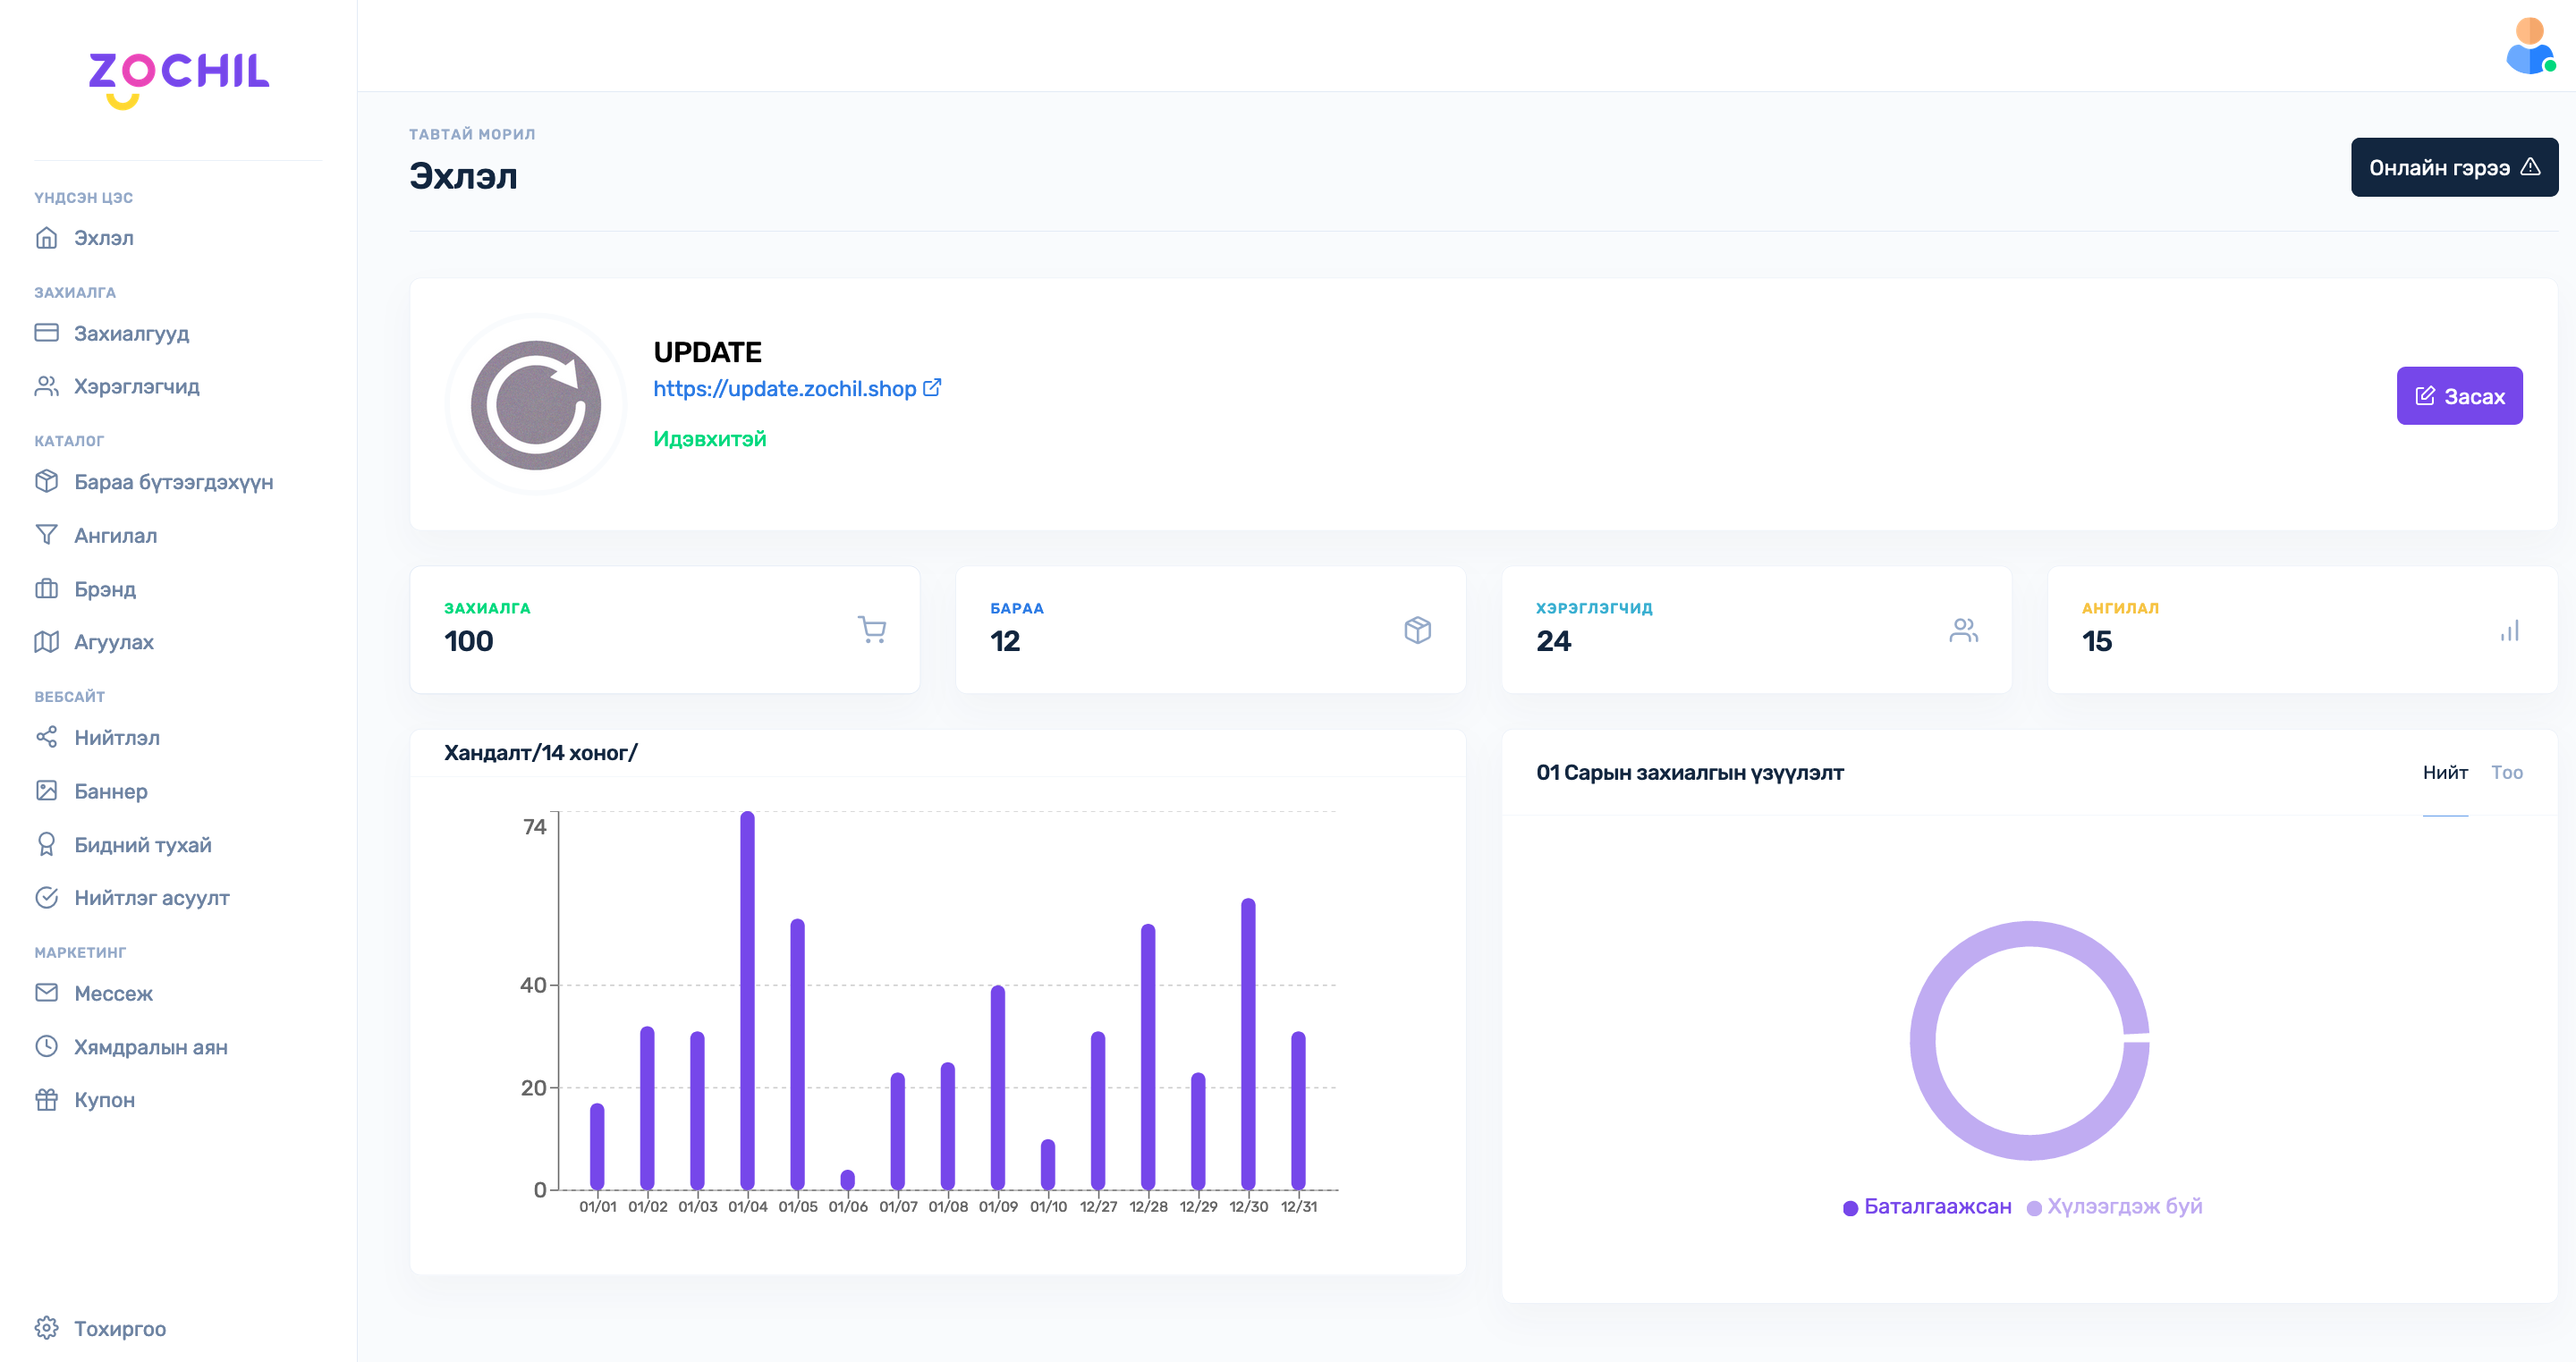The height and width of the screenshot is (1362, 2576).
Task: Click the Бараа box icon in card
Action: pos(1417,629)
